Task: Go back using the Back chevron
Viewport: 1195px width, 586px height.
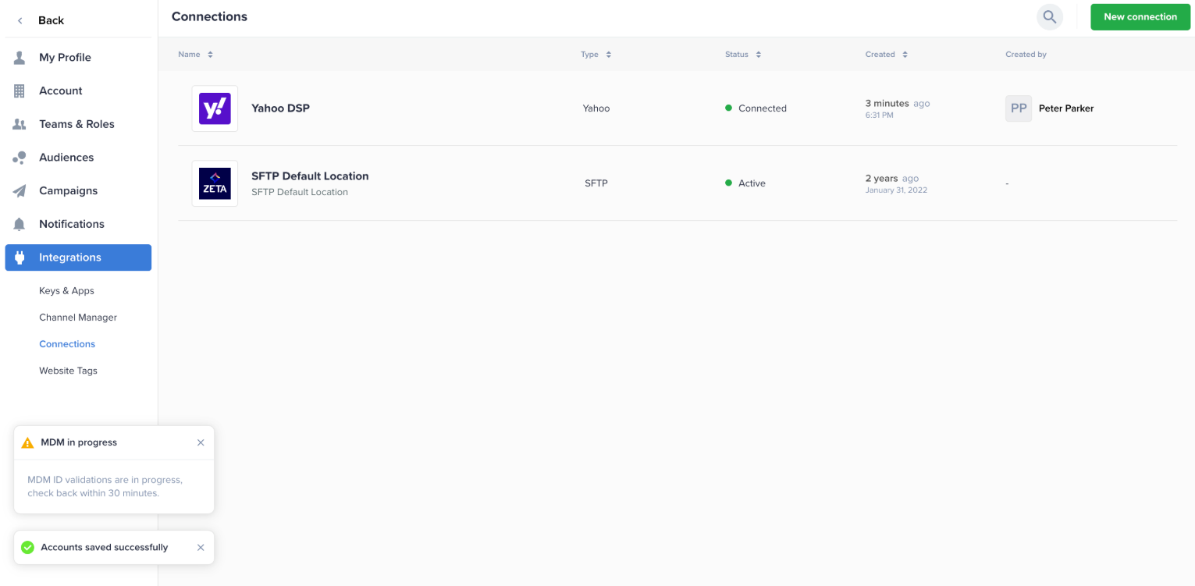Action: [21, 20]
